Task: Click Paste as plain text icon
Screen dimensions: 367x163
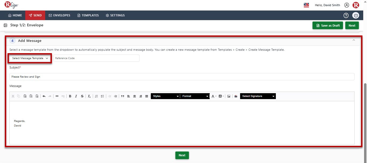Action: point(31,96)
